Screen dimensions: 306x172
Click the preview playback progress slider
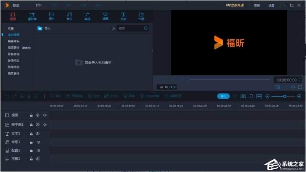(x=229, y=80)
